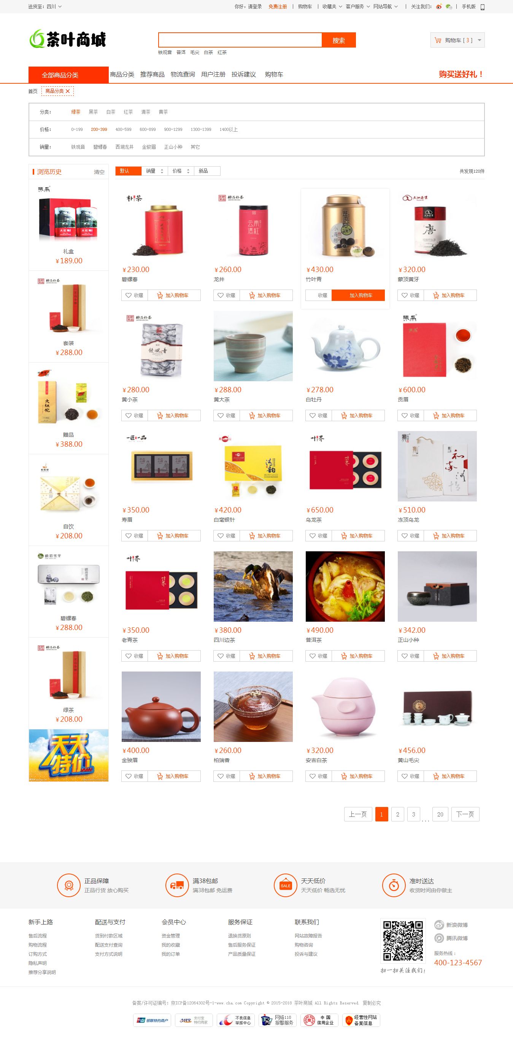Click the 茶叶商城 logo
Viewport: 513px width, 1044px height.
point(68,39)
